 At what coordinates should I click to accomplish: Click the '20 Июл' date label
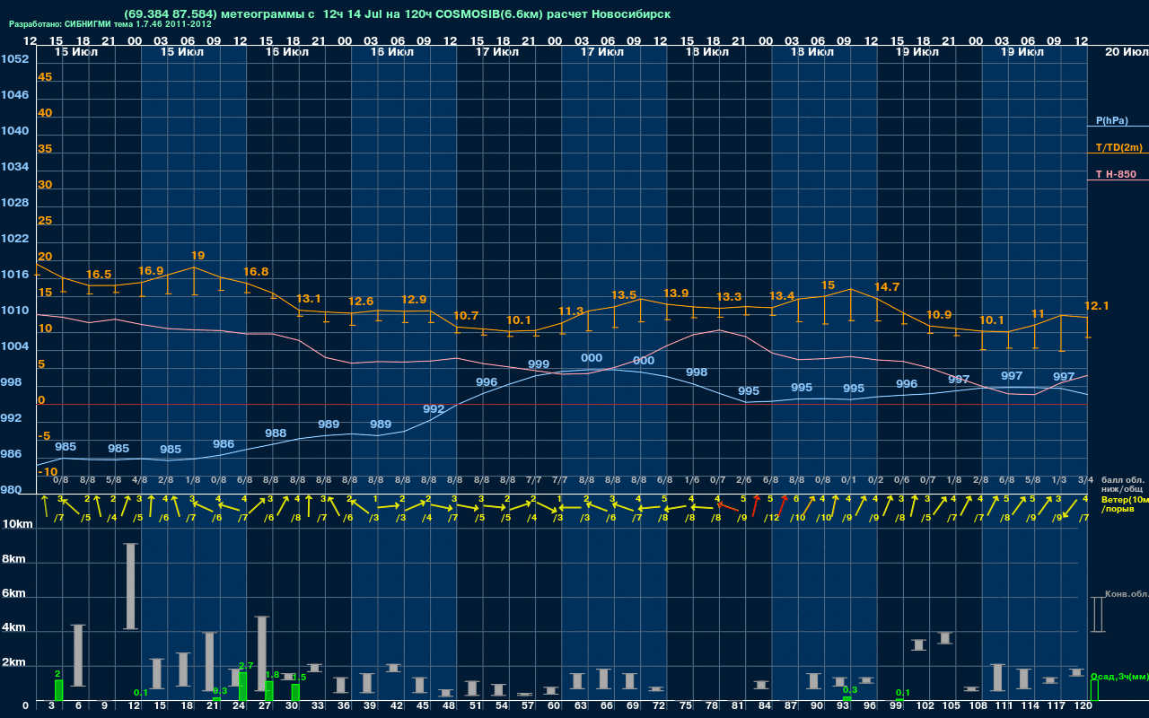(1126, 52)
